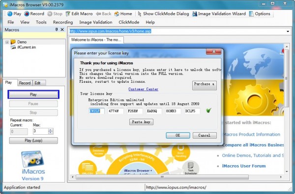Click the iMacros Version 9 logo

coord(33,166)
